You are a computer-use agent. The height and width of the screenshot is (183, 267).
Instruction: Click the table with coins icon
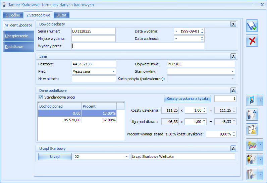point(252,129)
